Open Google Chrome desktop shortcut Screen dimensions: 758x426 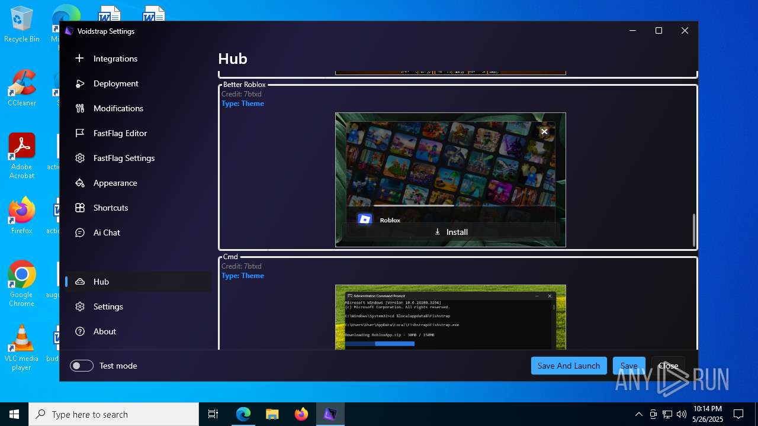[x=22, y=284]
